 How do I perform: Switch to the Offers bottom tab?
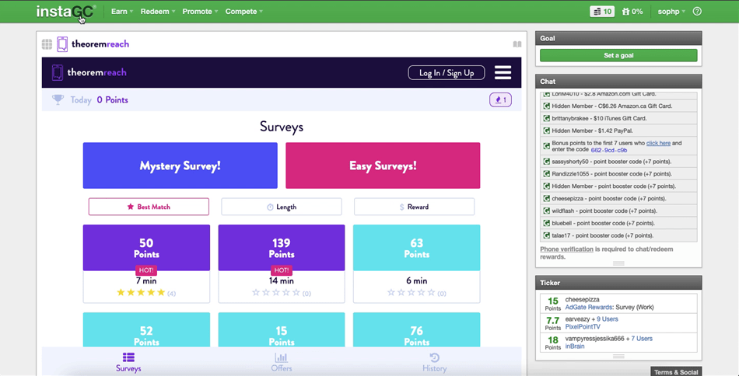[x=282, y=362]
